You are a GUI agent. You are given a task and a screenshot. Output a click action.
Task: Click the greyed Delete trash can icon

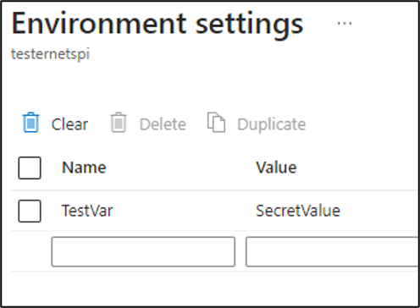pyautogui.click(x=119, y=122)
